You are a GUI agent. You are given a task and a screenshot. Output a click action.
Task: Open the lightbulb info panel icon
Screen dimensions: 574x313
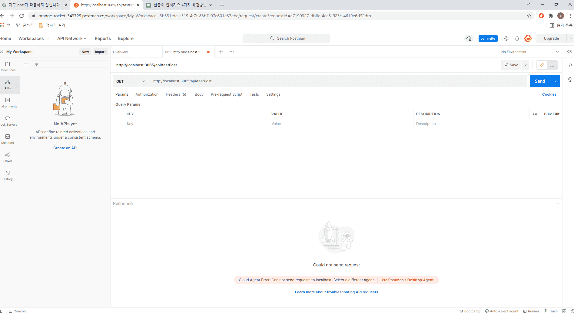(x=570, y=80)
